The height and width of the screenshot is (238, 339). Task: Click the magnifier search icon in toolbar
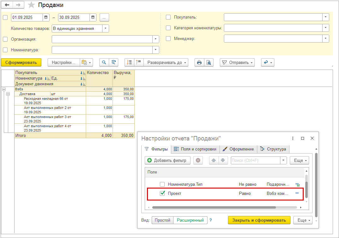[x=104, y=63]
